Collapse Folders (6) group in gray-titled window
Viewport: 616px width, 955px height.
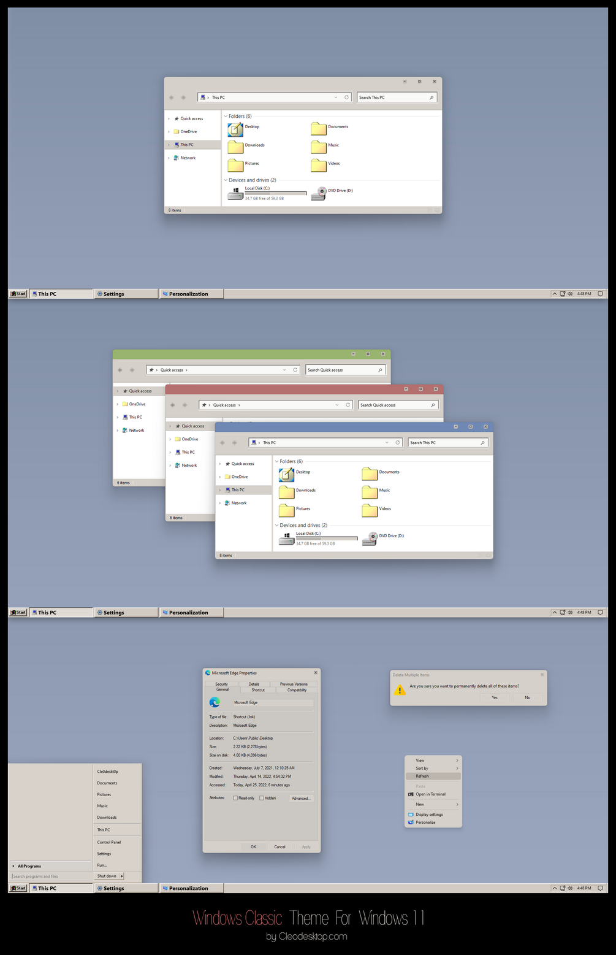[226, 116]
